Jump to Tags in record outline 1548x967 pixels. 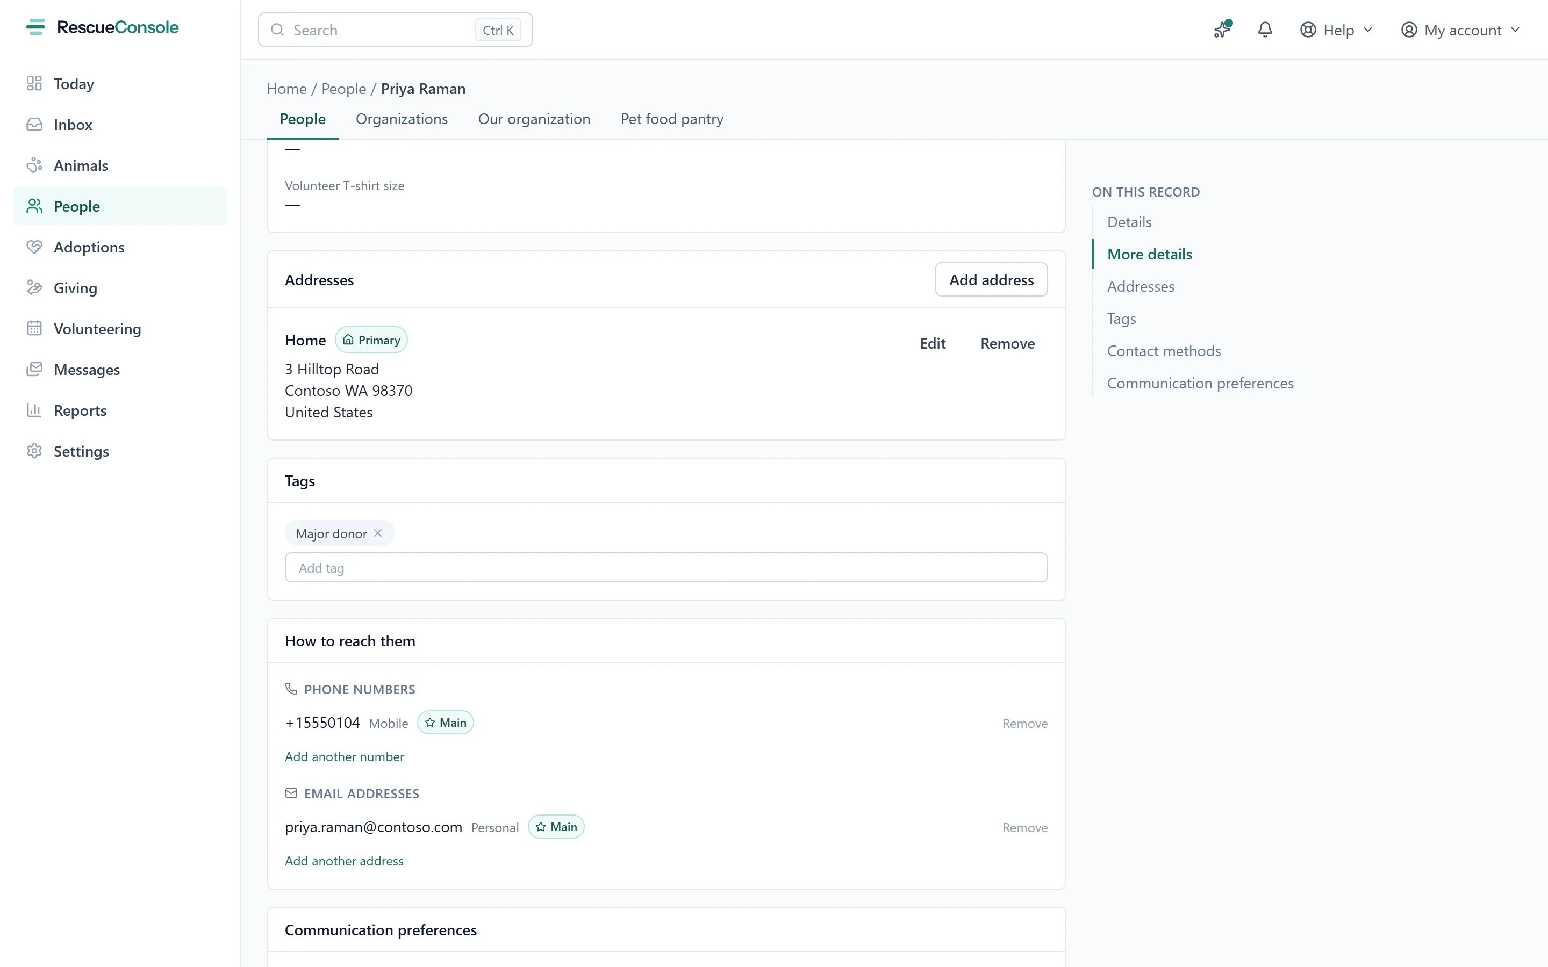coord(1121,319)
